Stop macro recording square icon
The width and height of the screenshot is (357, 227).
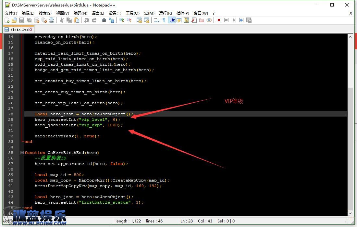point(226,20)
